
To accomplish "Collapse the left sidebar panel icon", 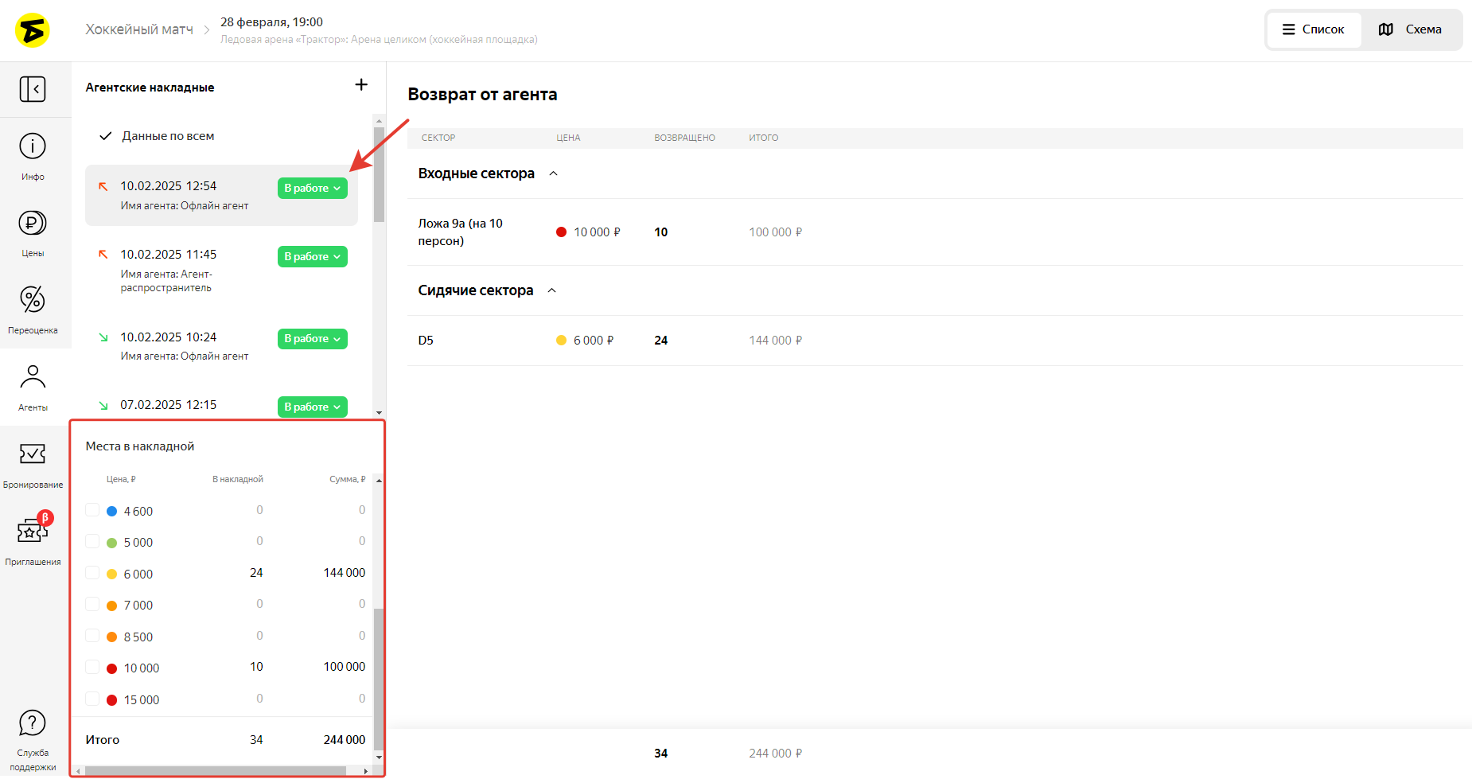I will click(x=33, y=89).
